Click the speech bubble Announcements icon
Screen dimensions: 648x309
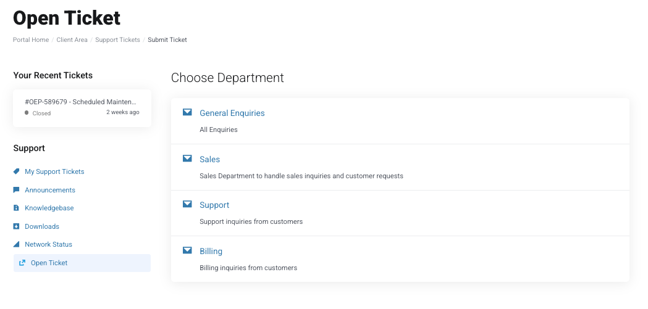pos(16,190)
